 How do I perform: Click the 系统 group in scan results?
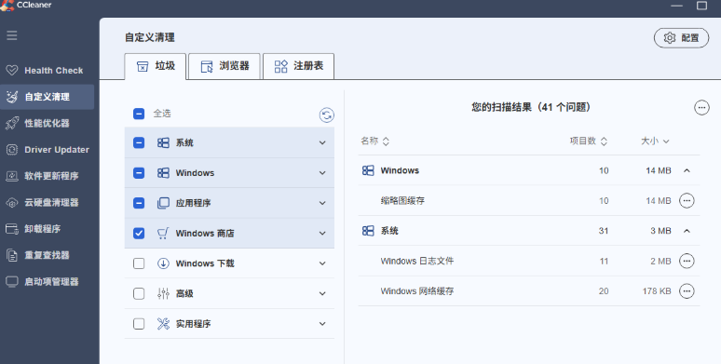[x=529, y=231]
